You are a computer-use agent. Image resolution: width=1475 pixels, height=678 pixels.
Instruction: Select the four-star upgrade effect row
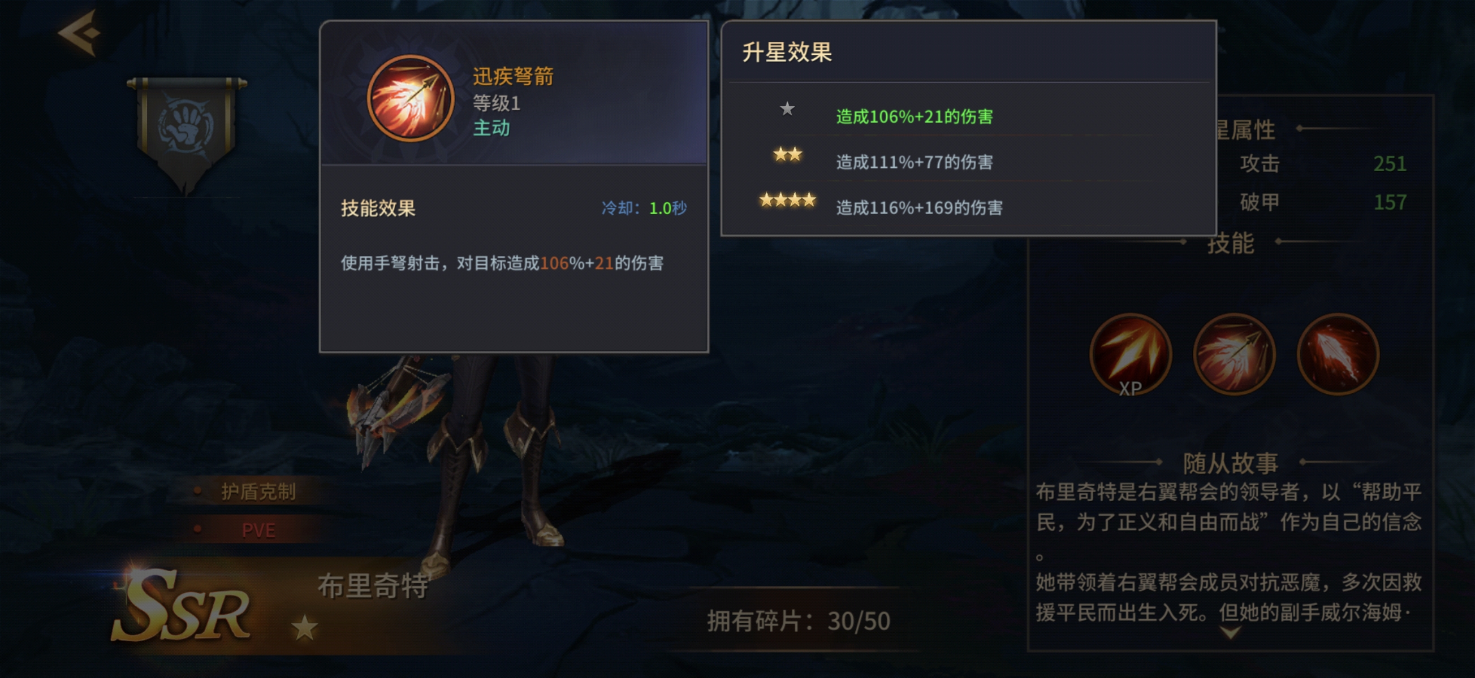pos(969,206)
